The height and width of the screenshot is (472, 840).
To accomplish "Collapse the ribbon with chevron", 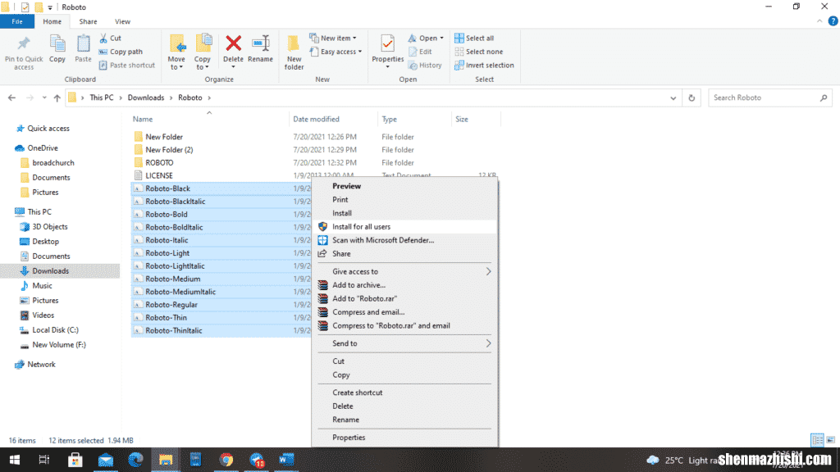I will [x=819, y=21].
